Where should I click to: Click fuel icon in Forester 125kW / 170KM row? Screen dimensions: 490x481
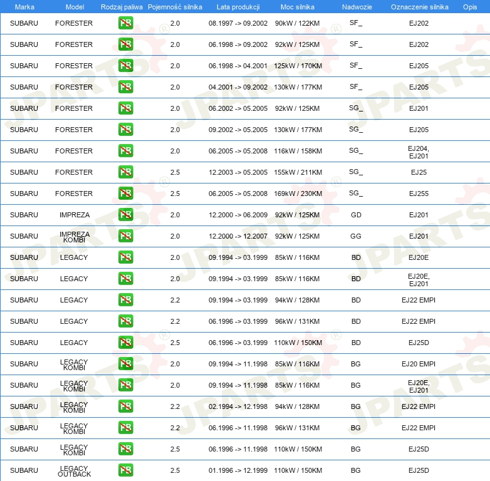click(x=125, y=66)
